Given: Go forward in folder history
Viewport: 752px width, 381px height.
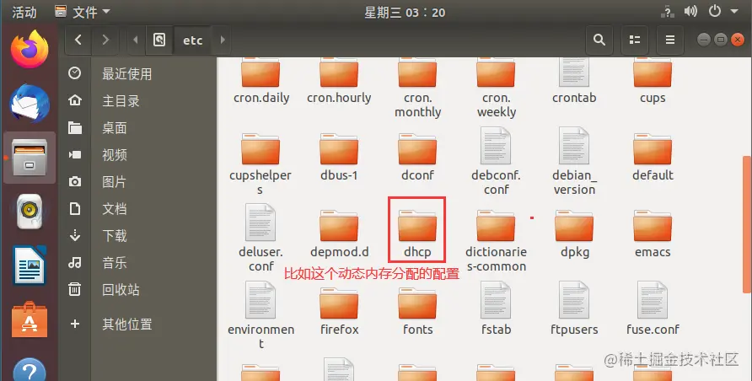Looking at the screenshot, I should click(x=105, y=40).
